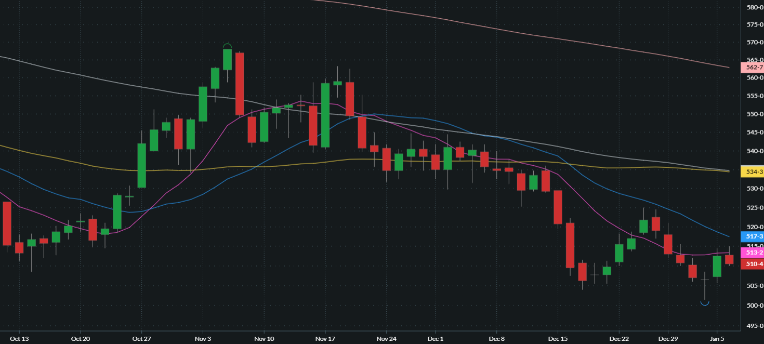Click the blue 517-3 price tag
Viewport: 764px width, 344px height.
(754, 236)
